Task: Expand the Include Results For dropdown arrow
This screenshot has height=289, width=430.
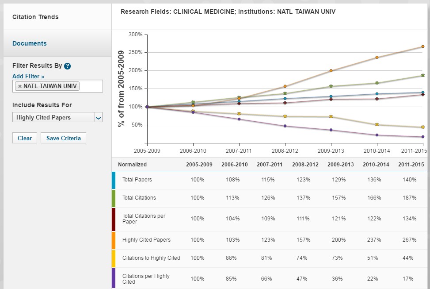Action: [98, 118]
